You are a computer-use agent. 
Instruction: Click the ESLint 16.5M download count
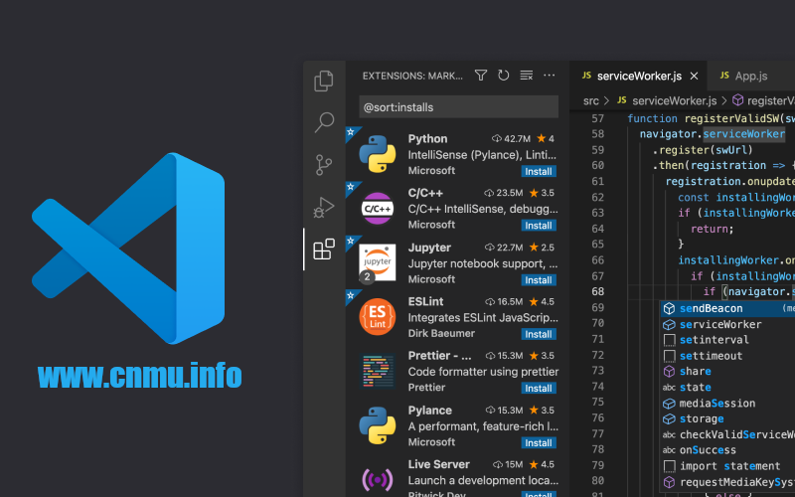tap(504, 302)
